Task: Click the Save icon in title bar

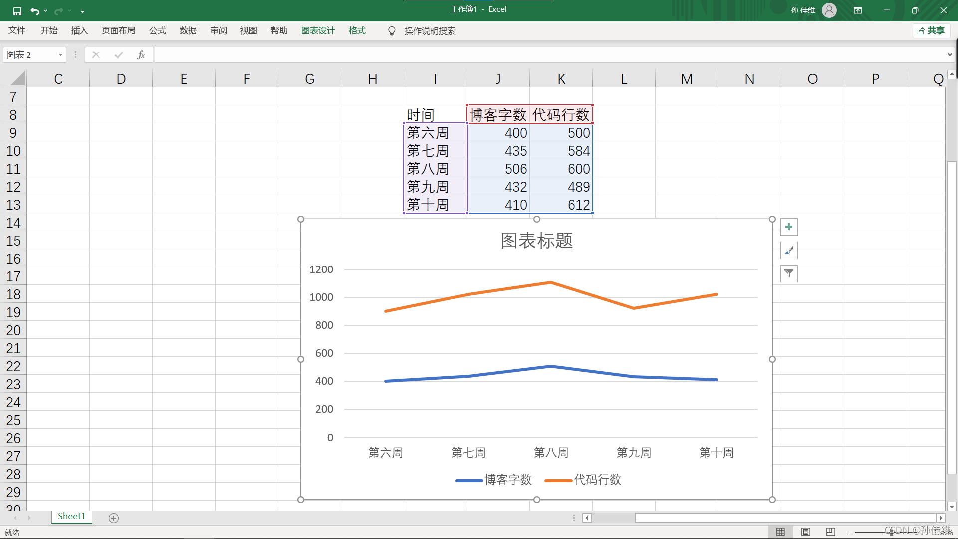Action: pyautogui.click(x=17, y=11)
